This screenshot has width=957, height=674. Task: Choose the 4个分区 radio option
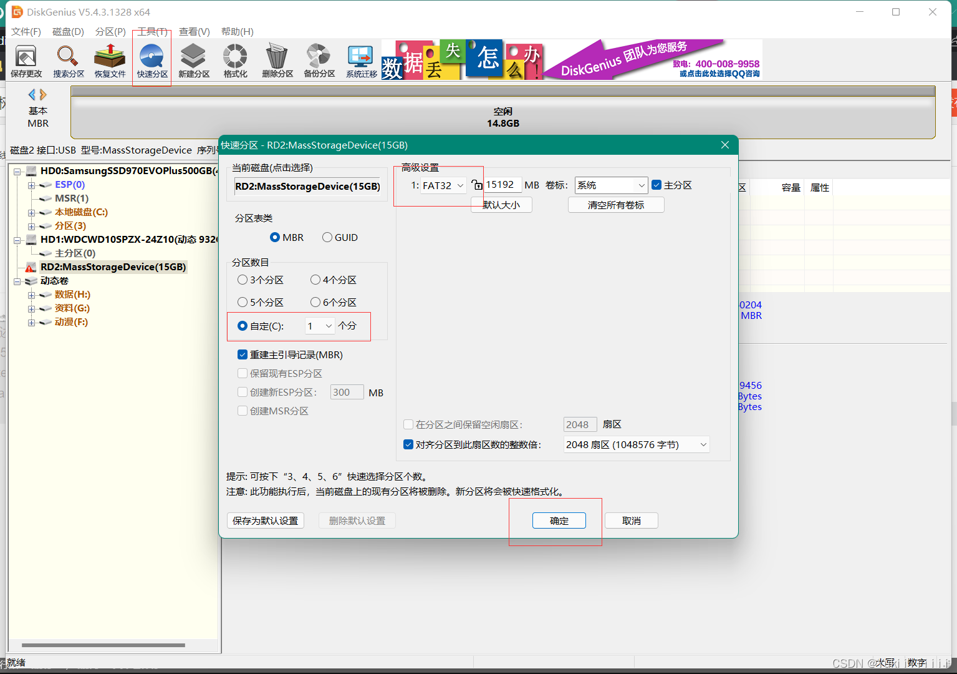coord(315,280)
